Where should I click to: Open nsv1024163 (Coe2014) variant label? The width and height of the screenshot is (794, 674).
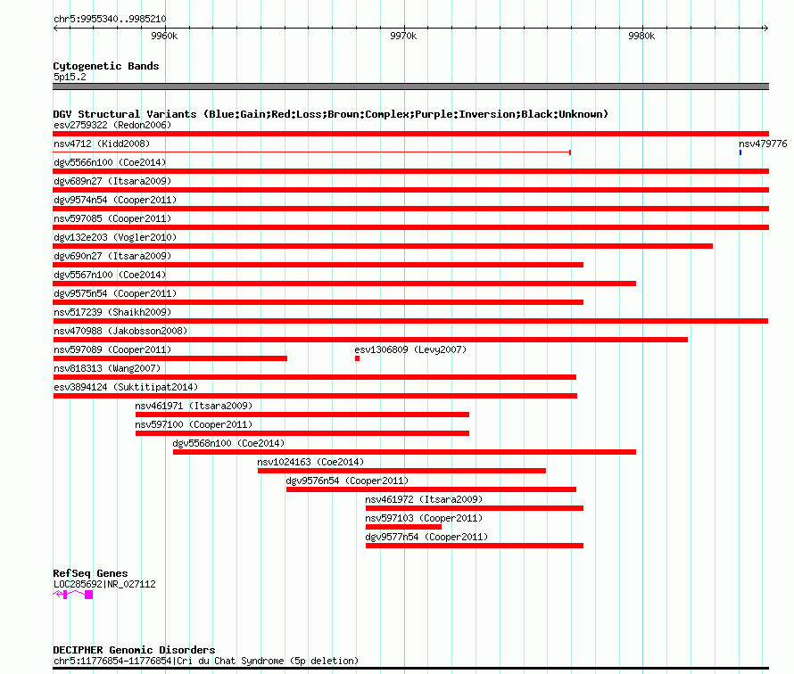310,462
